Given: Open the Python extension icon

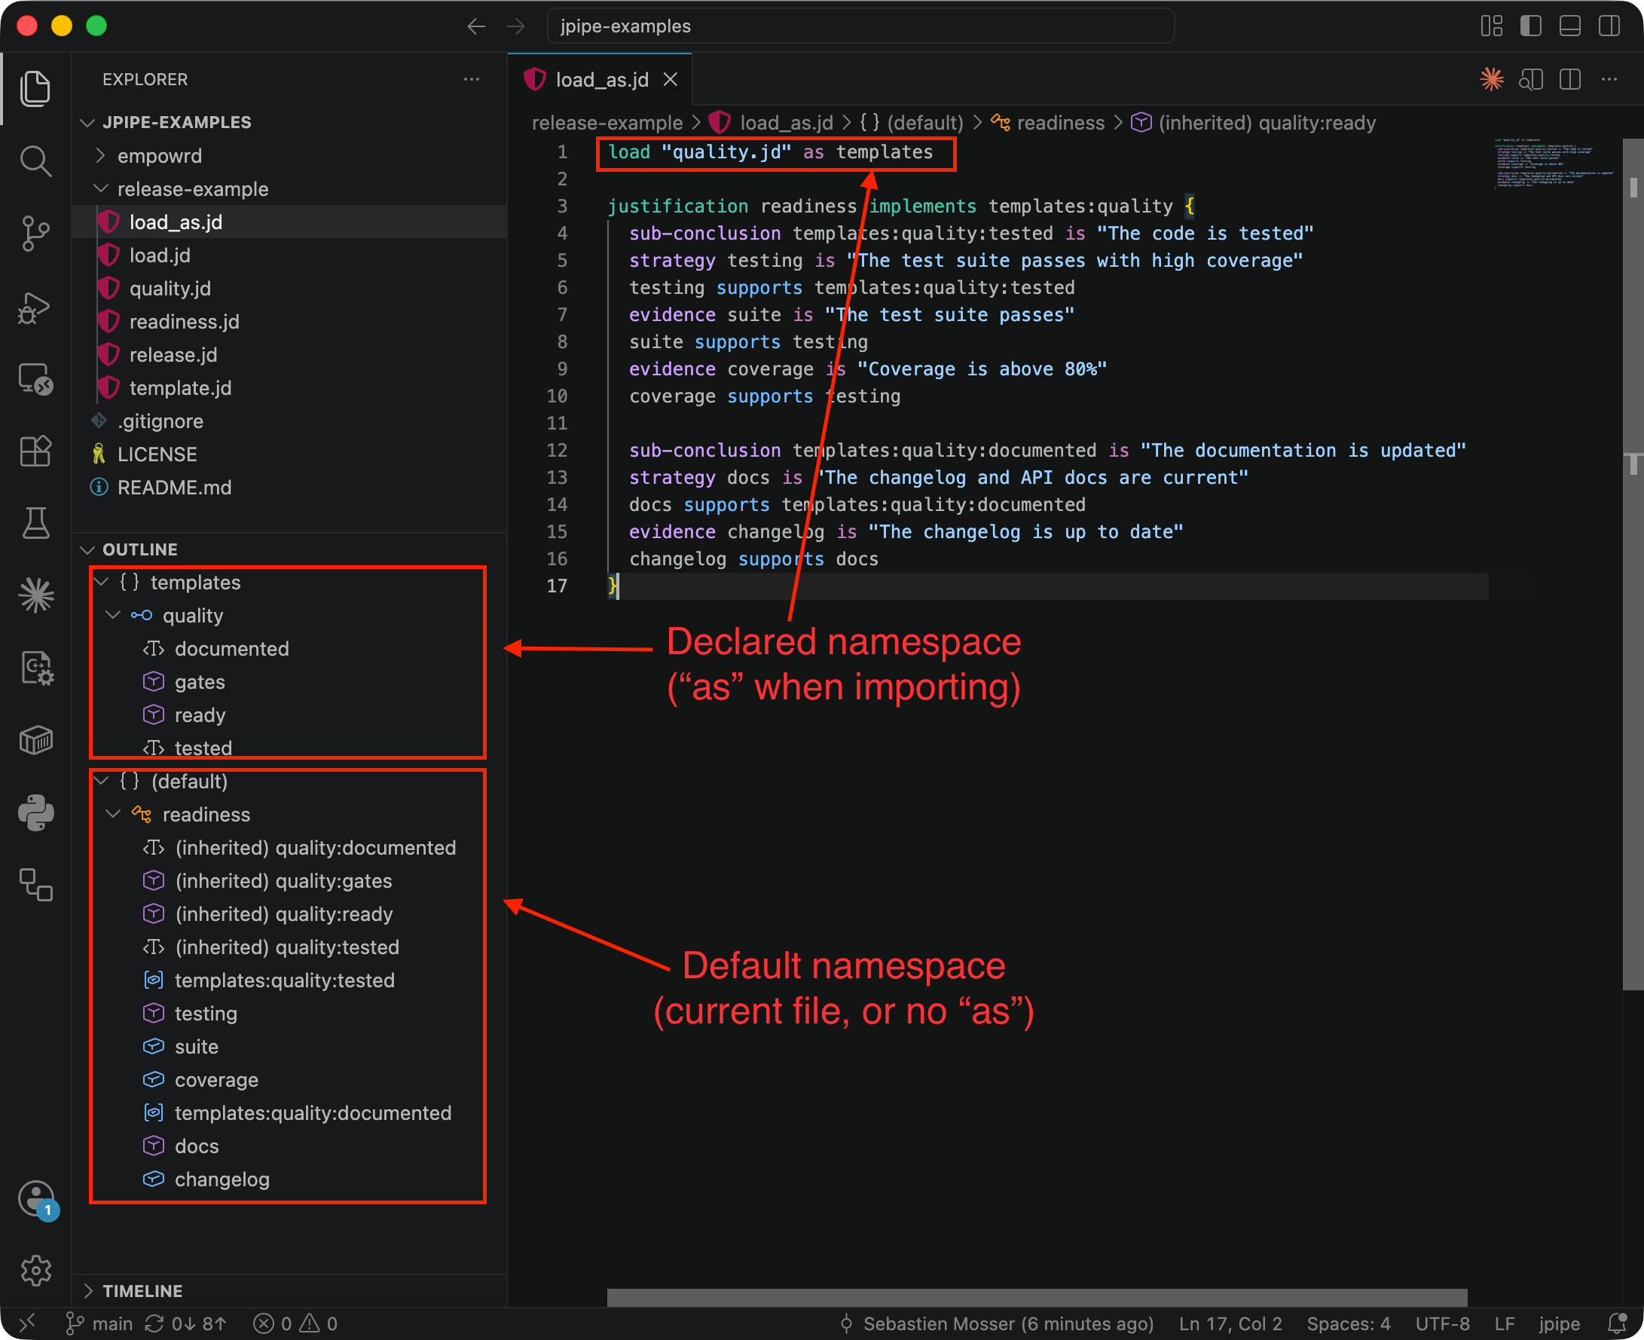Looking at the screenshot, I should [x=35, y=812].
